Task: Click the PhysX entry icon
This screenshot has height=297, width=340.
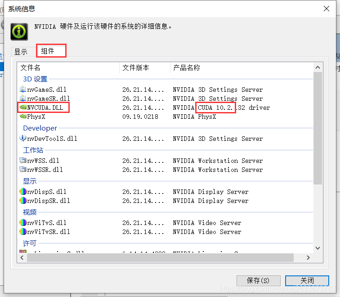Action: [23, 116]
